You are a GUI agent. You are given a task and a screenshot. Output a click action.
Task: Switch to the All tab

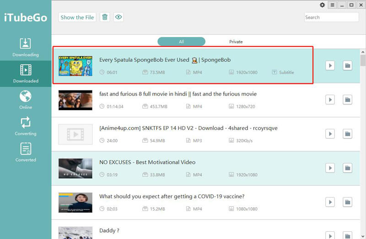point(181,42)
